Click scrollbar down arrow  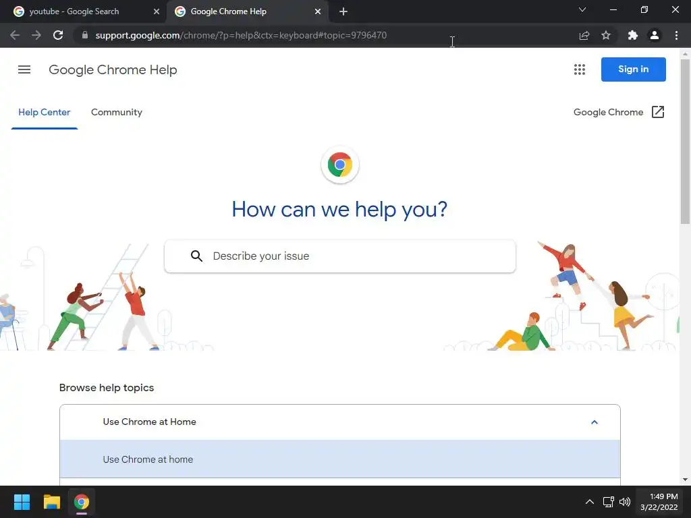(685, 480)
